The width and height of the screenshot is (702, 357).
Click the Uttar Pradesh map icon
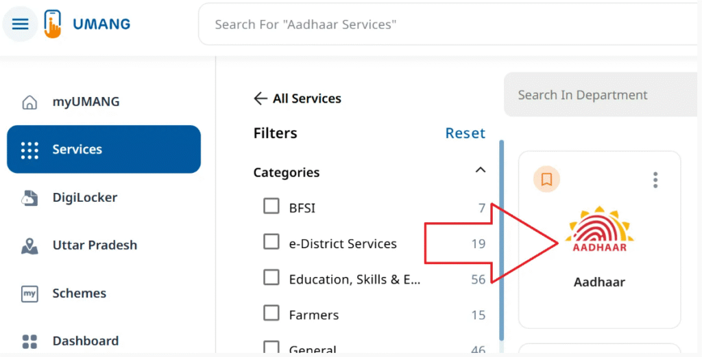point(29,246)
